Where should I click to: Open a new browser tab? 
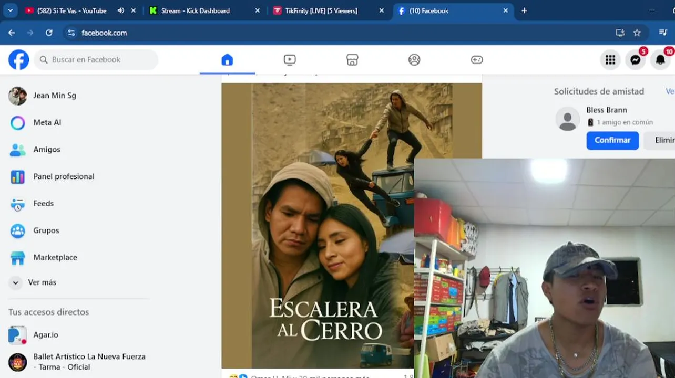coord(524,10)
